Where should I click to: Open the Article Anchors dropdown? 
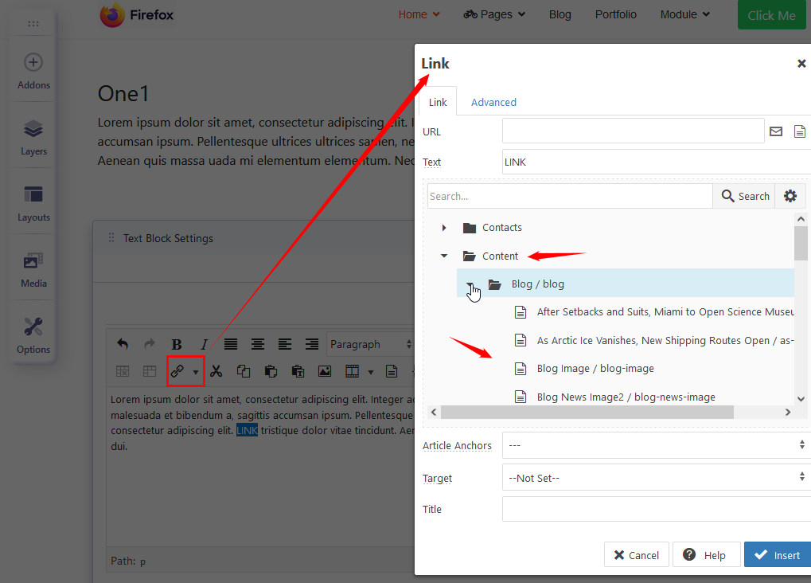click(x=656, y=445)
